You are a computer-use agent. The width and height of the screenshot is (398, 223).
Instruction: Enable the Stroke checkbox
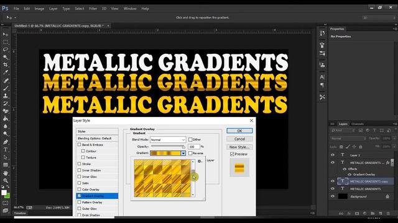pyautogui.click(x=79, y=164)
